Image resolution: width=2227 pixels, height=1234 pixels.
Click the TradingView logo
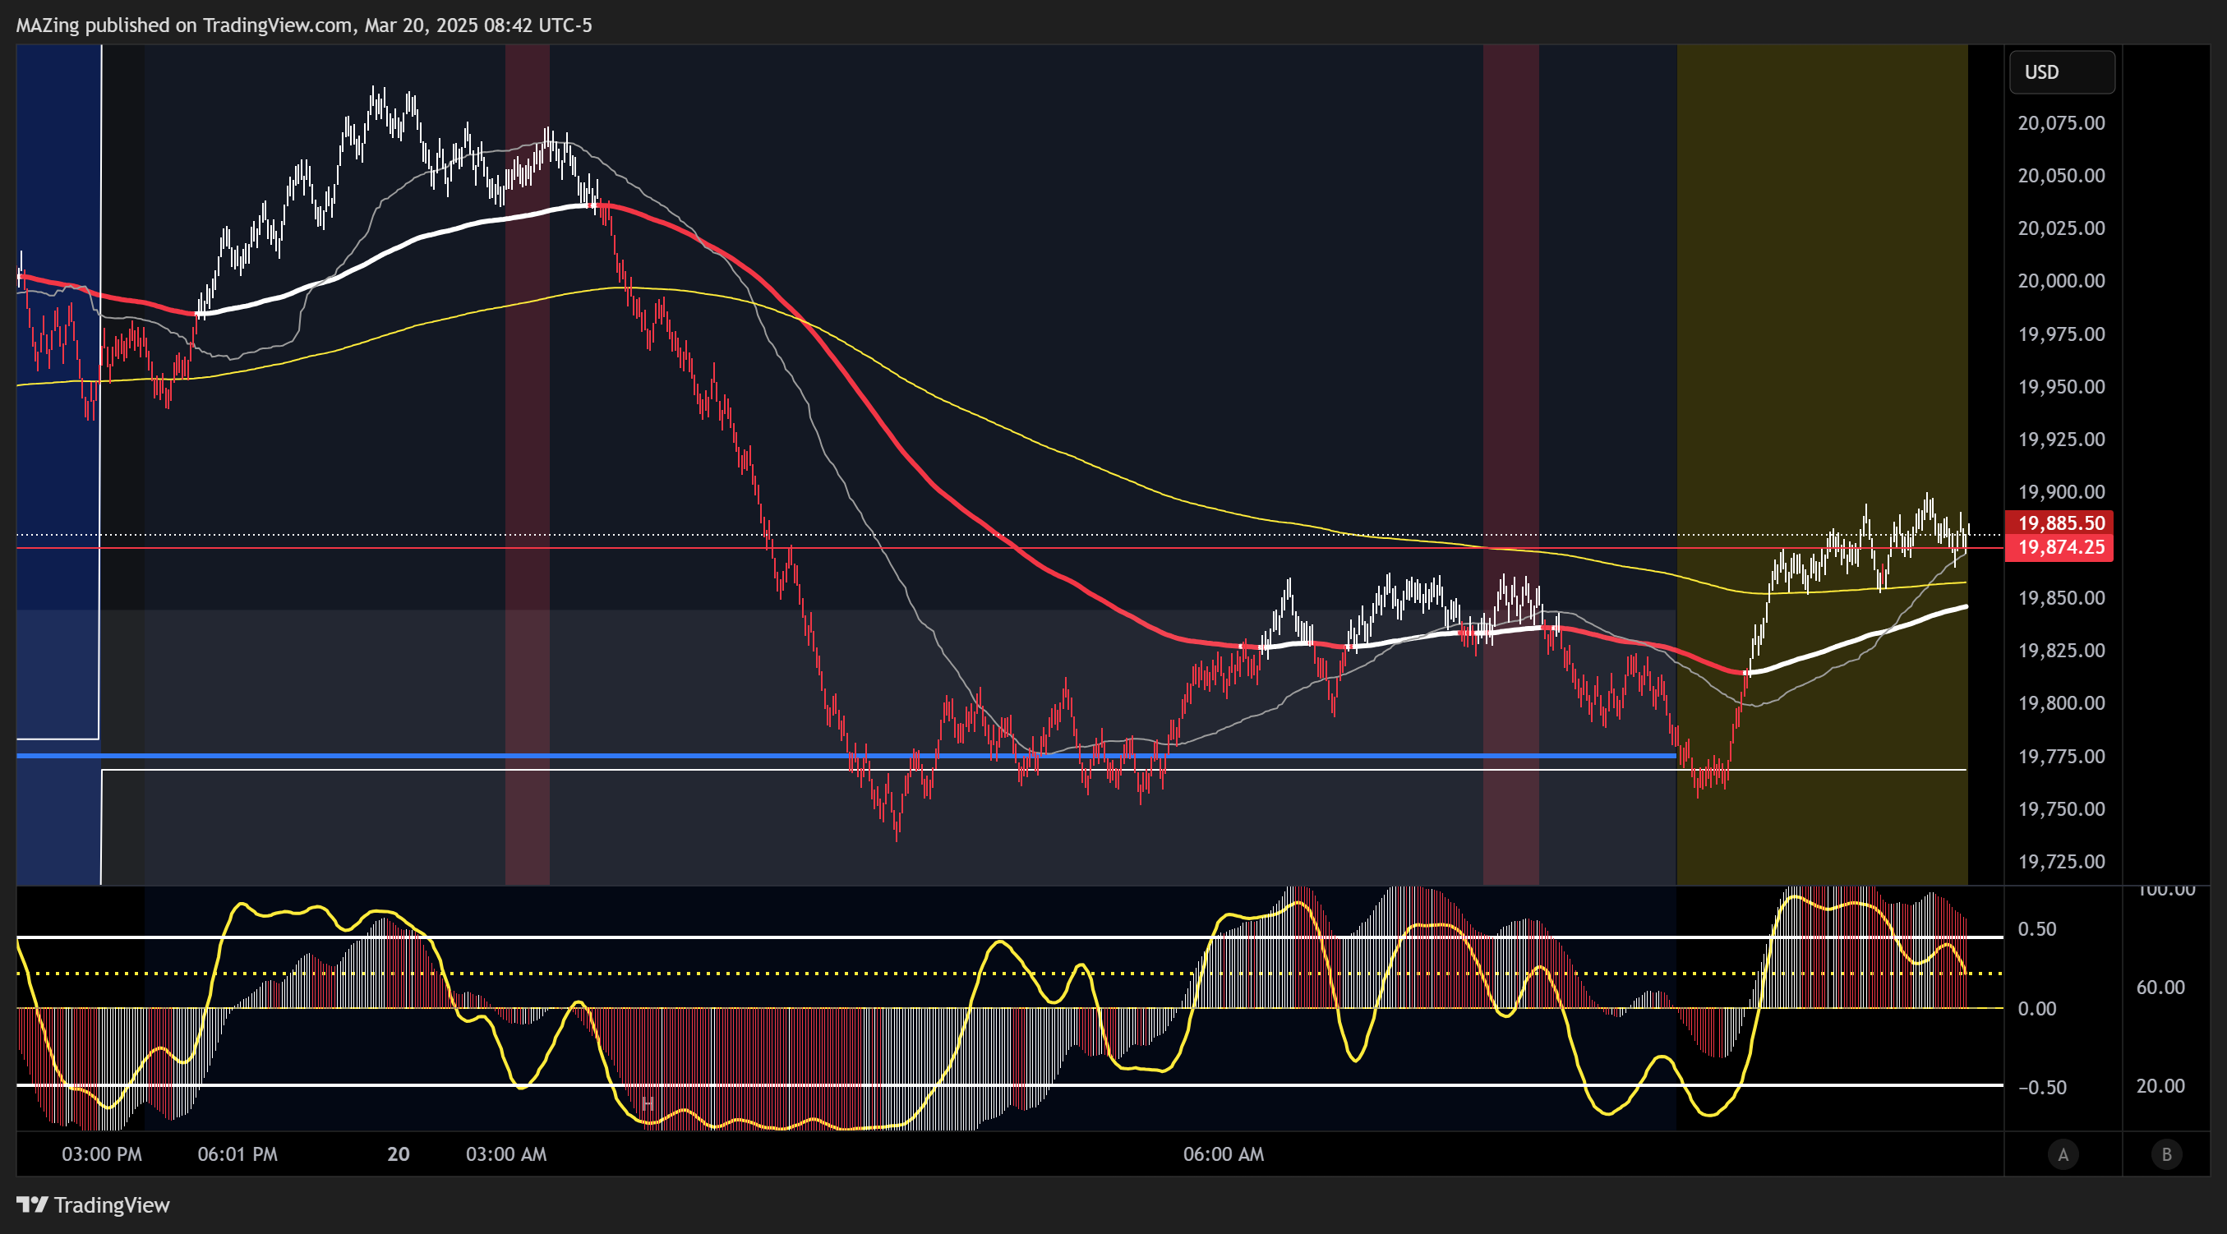point(94,1204)
